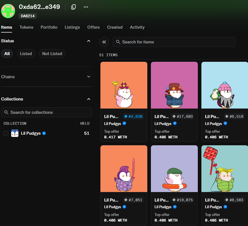Open the orange wizard-hat penguin thumbnail #4,630
The width and height of the screenshot is (248, 226).
124,85
